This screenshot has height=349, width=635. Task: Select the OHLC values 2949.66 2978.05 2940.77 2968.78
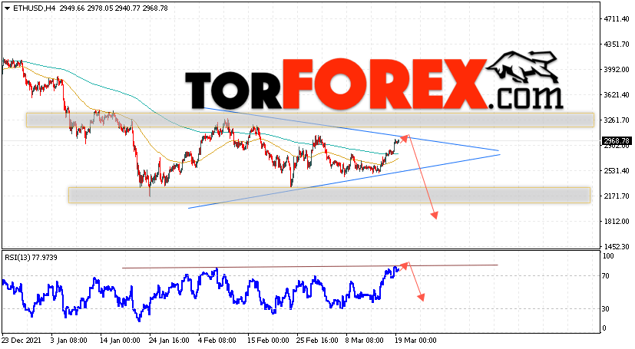coord(114,8)
